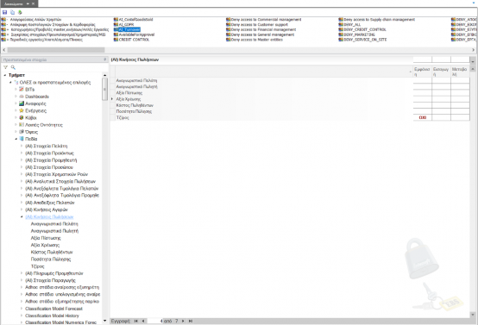Expand the (AI) Κινήσεις Αγορών node

[x=22, y=209]
